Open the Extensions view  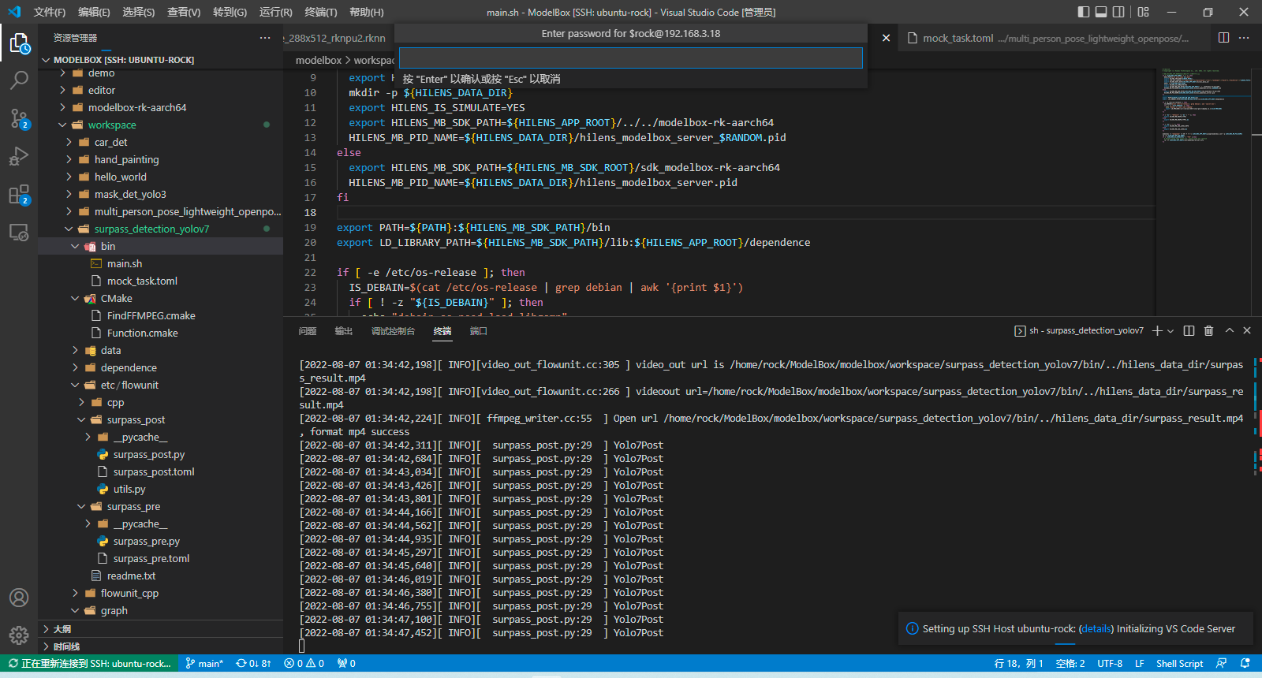[19, 195]
